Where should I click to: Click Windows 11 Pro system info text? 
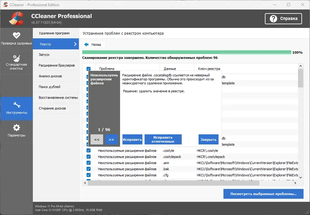coord(55,206)
